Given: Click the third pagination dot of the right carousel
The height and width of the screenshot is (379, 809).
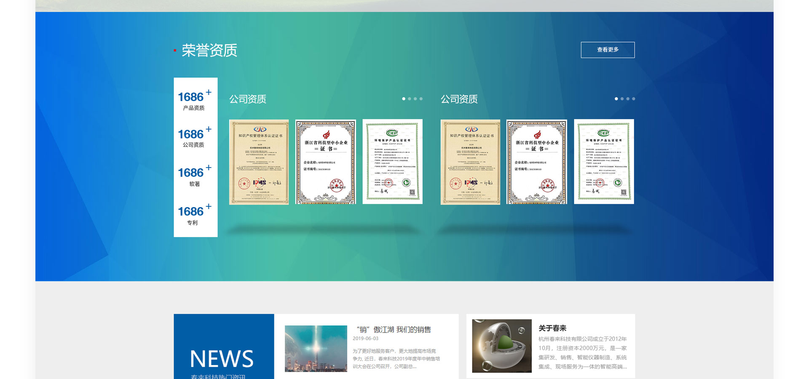Looking at the screenshot, I should [x=628, y=99].
